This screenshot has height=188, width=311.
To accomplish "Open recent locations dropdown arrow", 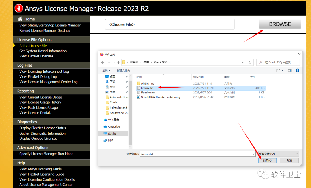I will pyautogui.click(x=114, y=62).
